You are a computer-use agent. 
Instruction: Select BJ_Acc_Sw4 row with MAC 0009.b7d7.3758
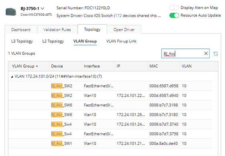(110, 134)
